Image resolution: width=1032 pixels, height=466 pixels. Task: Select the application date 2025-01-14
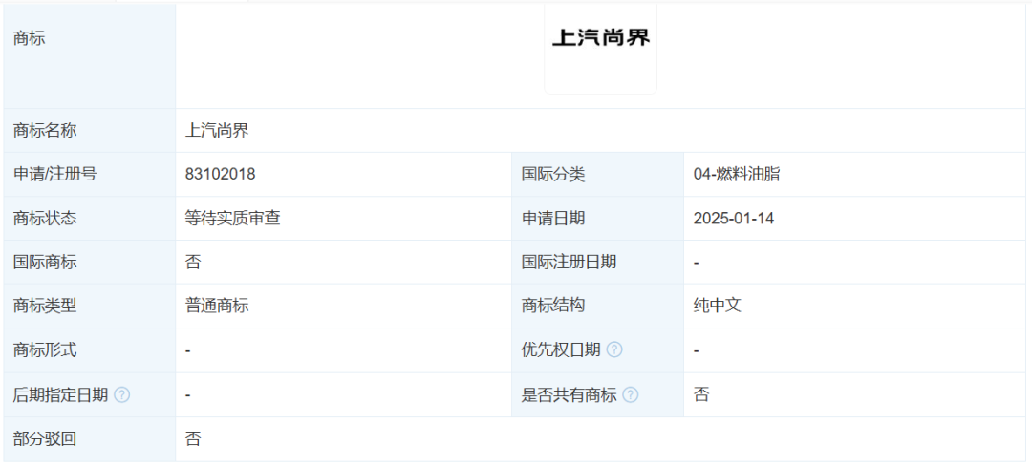click(x=734, y=219)
